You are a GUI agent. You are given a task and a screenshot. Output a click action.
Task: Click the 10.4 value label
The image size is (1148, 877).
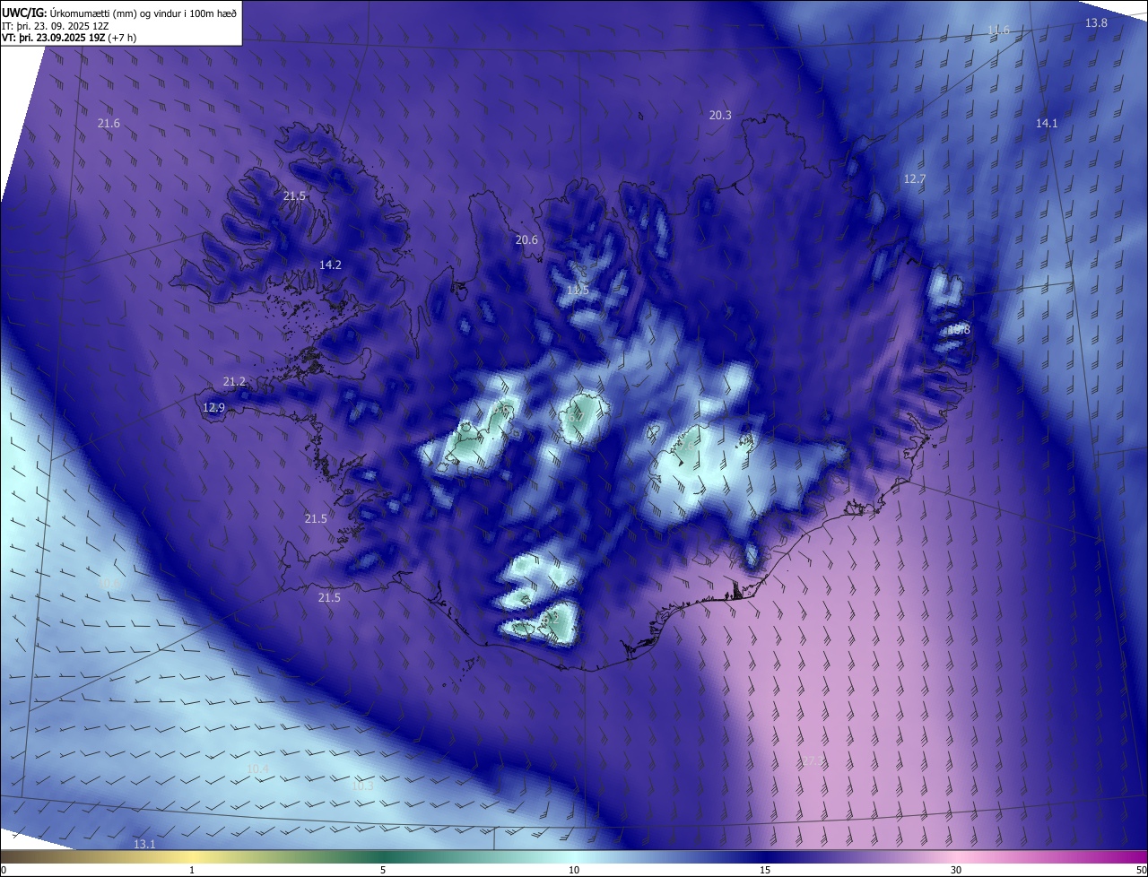(257, 768)
